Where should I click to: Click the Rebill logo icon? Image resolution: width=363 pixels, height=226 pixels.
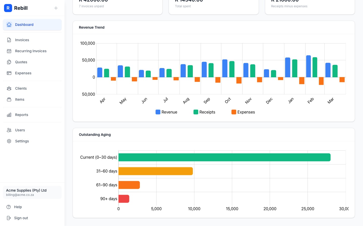tap(8, 8)
